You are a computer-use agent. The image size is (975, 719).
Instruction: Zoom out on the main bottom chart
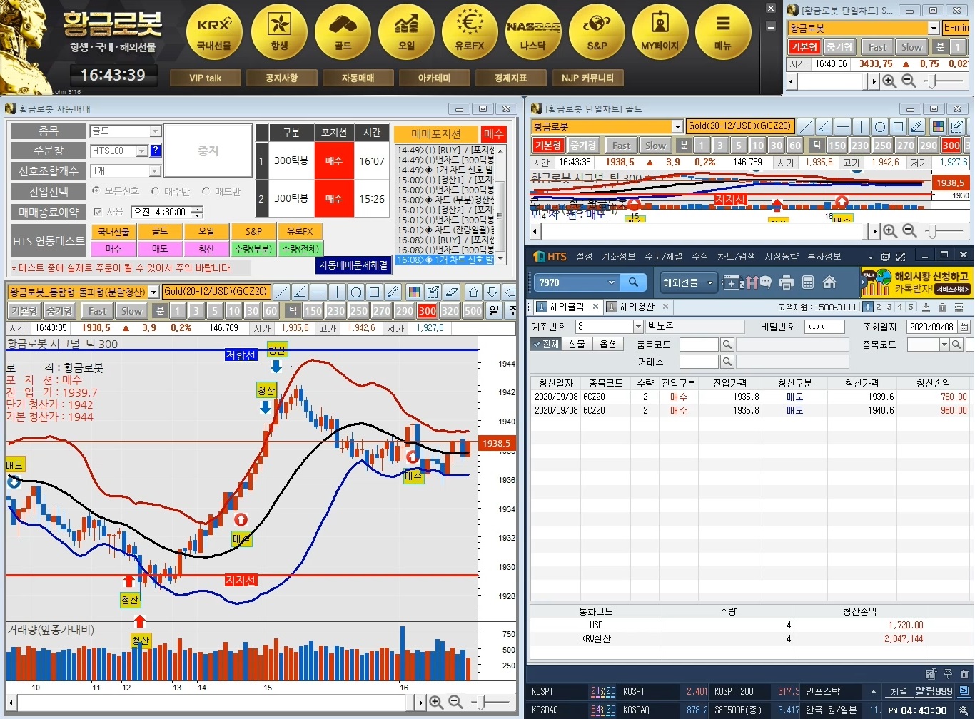pyautogui.click(x=455, y=703)
